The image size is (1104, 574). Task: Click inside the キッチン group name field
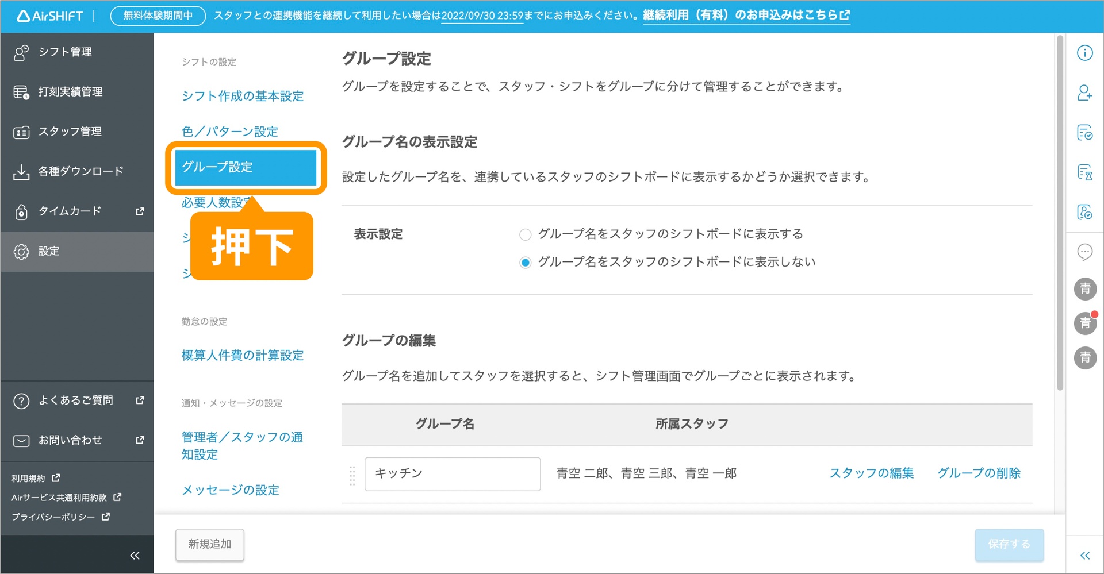pyautogui.click(x=452, y=473)
